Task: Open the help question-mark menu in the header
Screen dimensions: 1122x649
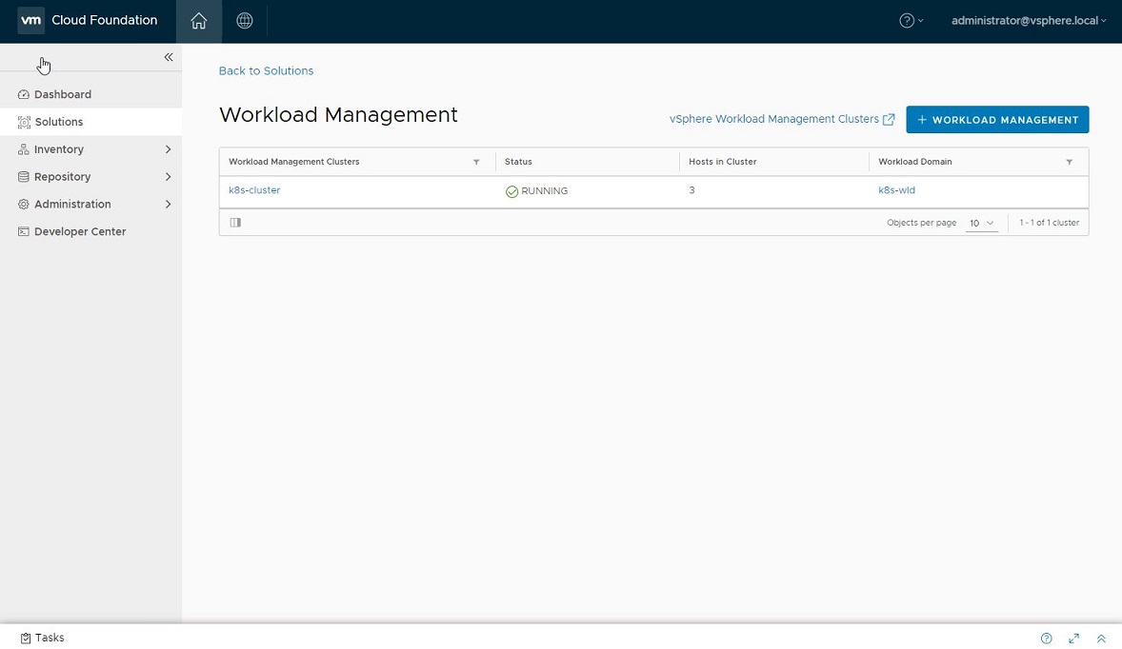Action: coord(911,21)
